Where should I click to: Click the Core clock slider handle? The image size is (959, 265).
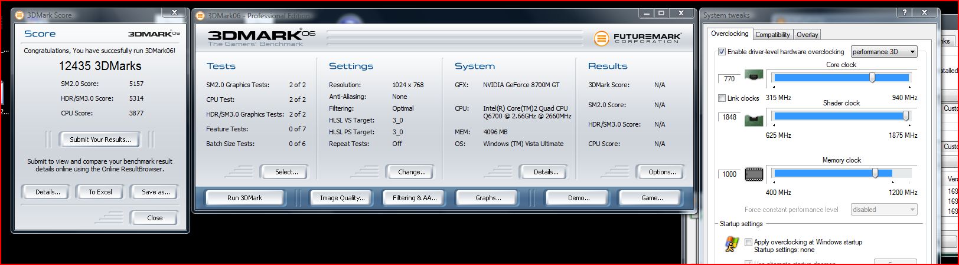click(872, 78)
